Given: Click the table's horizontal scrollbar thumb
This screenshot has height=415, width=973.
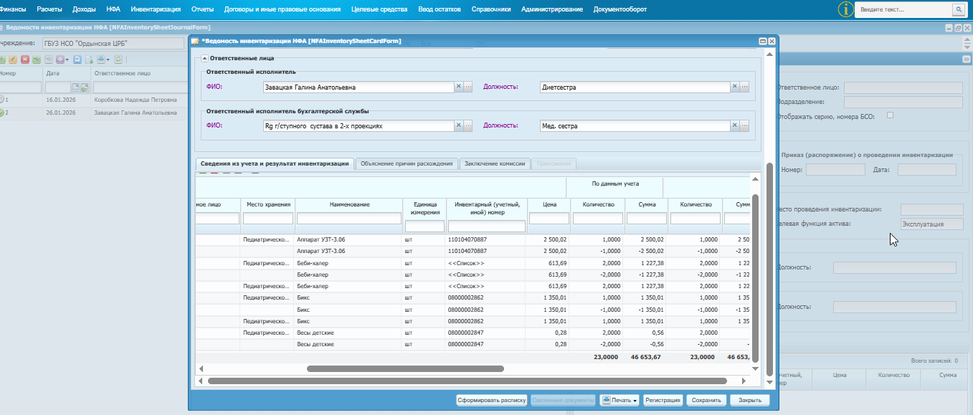Looking at the screenshot, I should click(405, 368).
